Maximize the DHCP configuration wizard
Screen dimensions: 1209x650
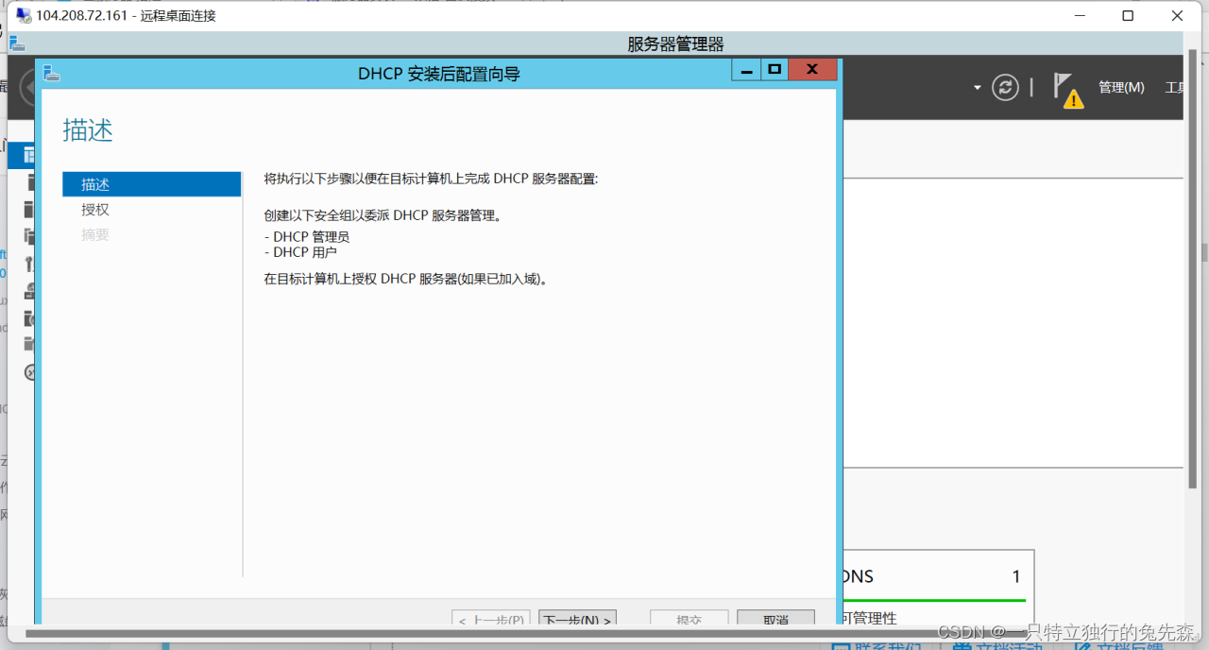tap(775, 70)
